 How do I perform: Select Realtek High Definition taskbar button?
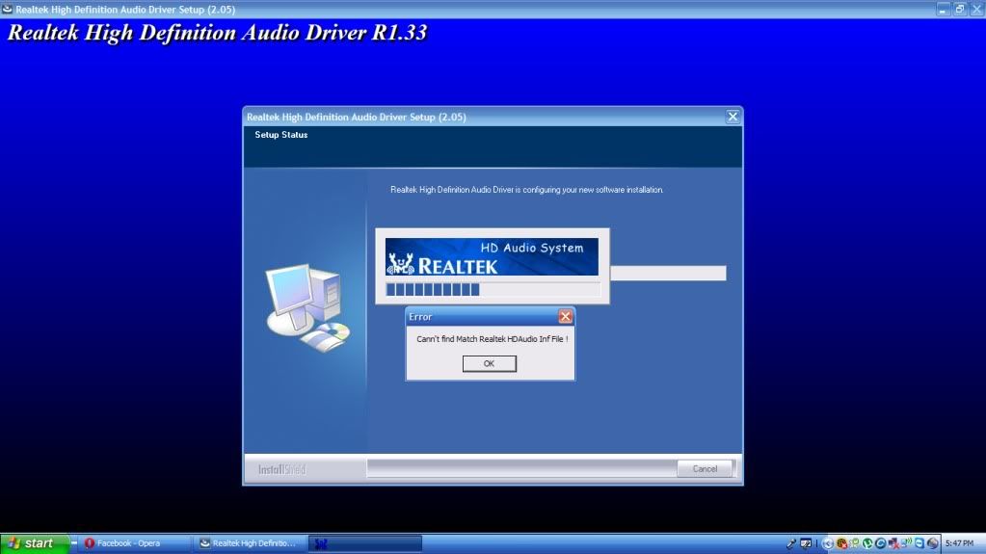249,543
